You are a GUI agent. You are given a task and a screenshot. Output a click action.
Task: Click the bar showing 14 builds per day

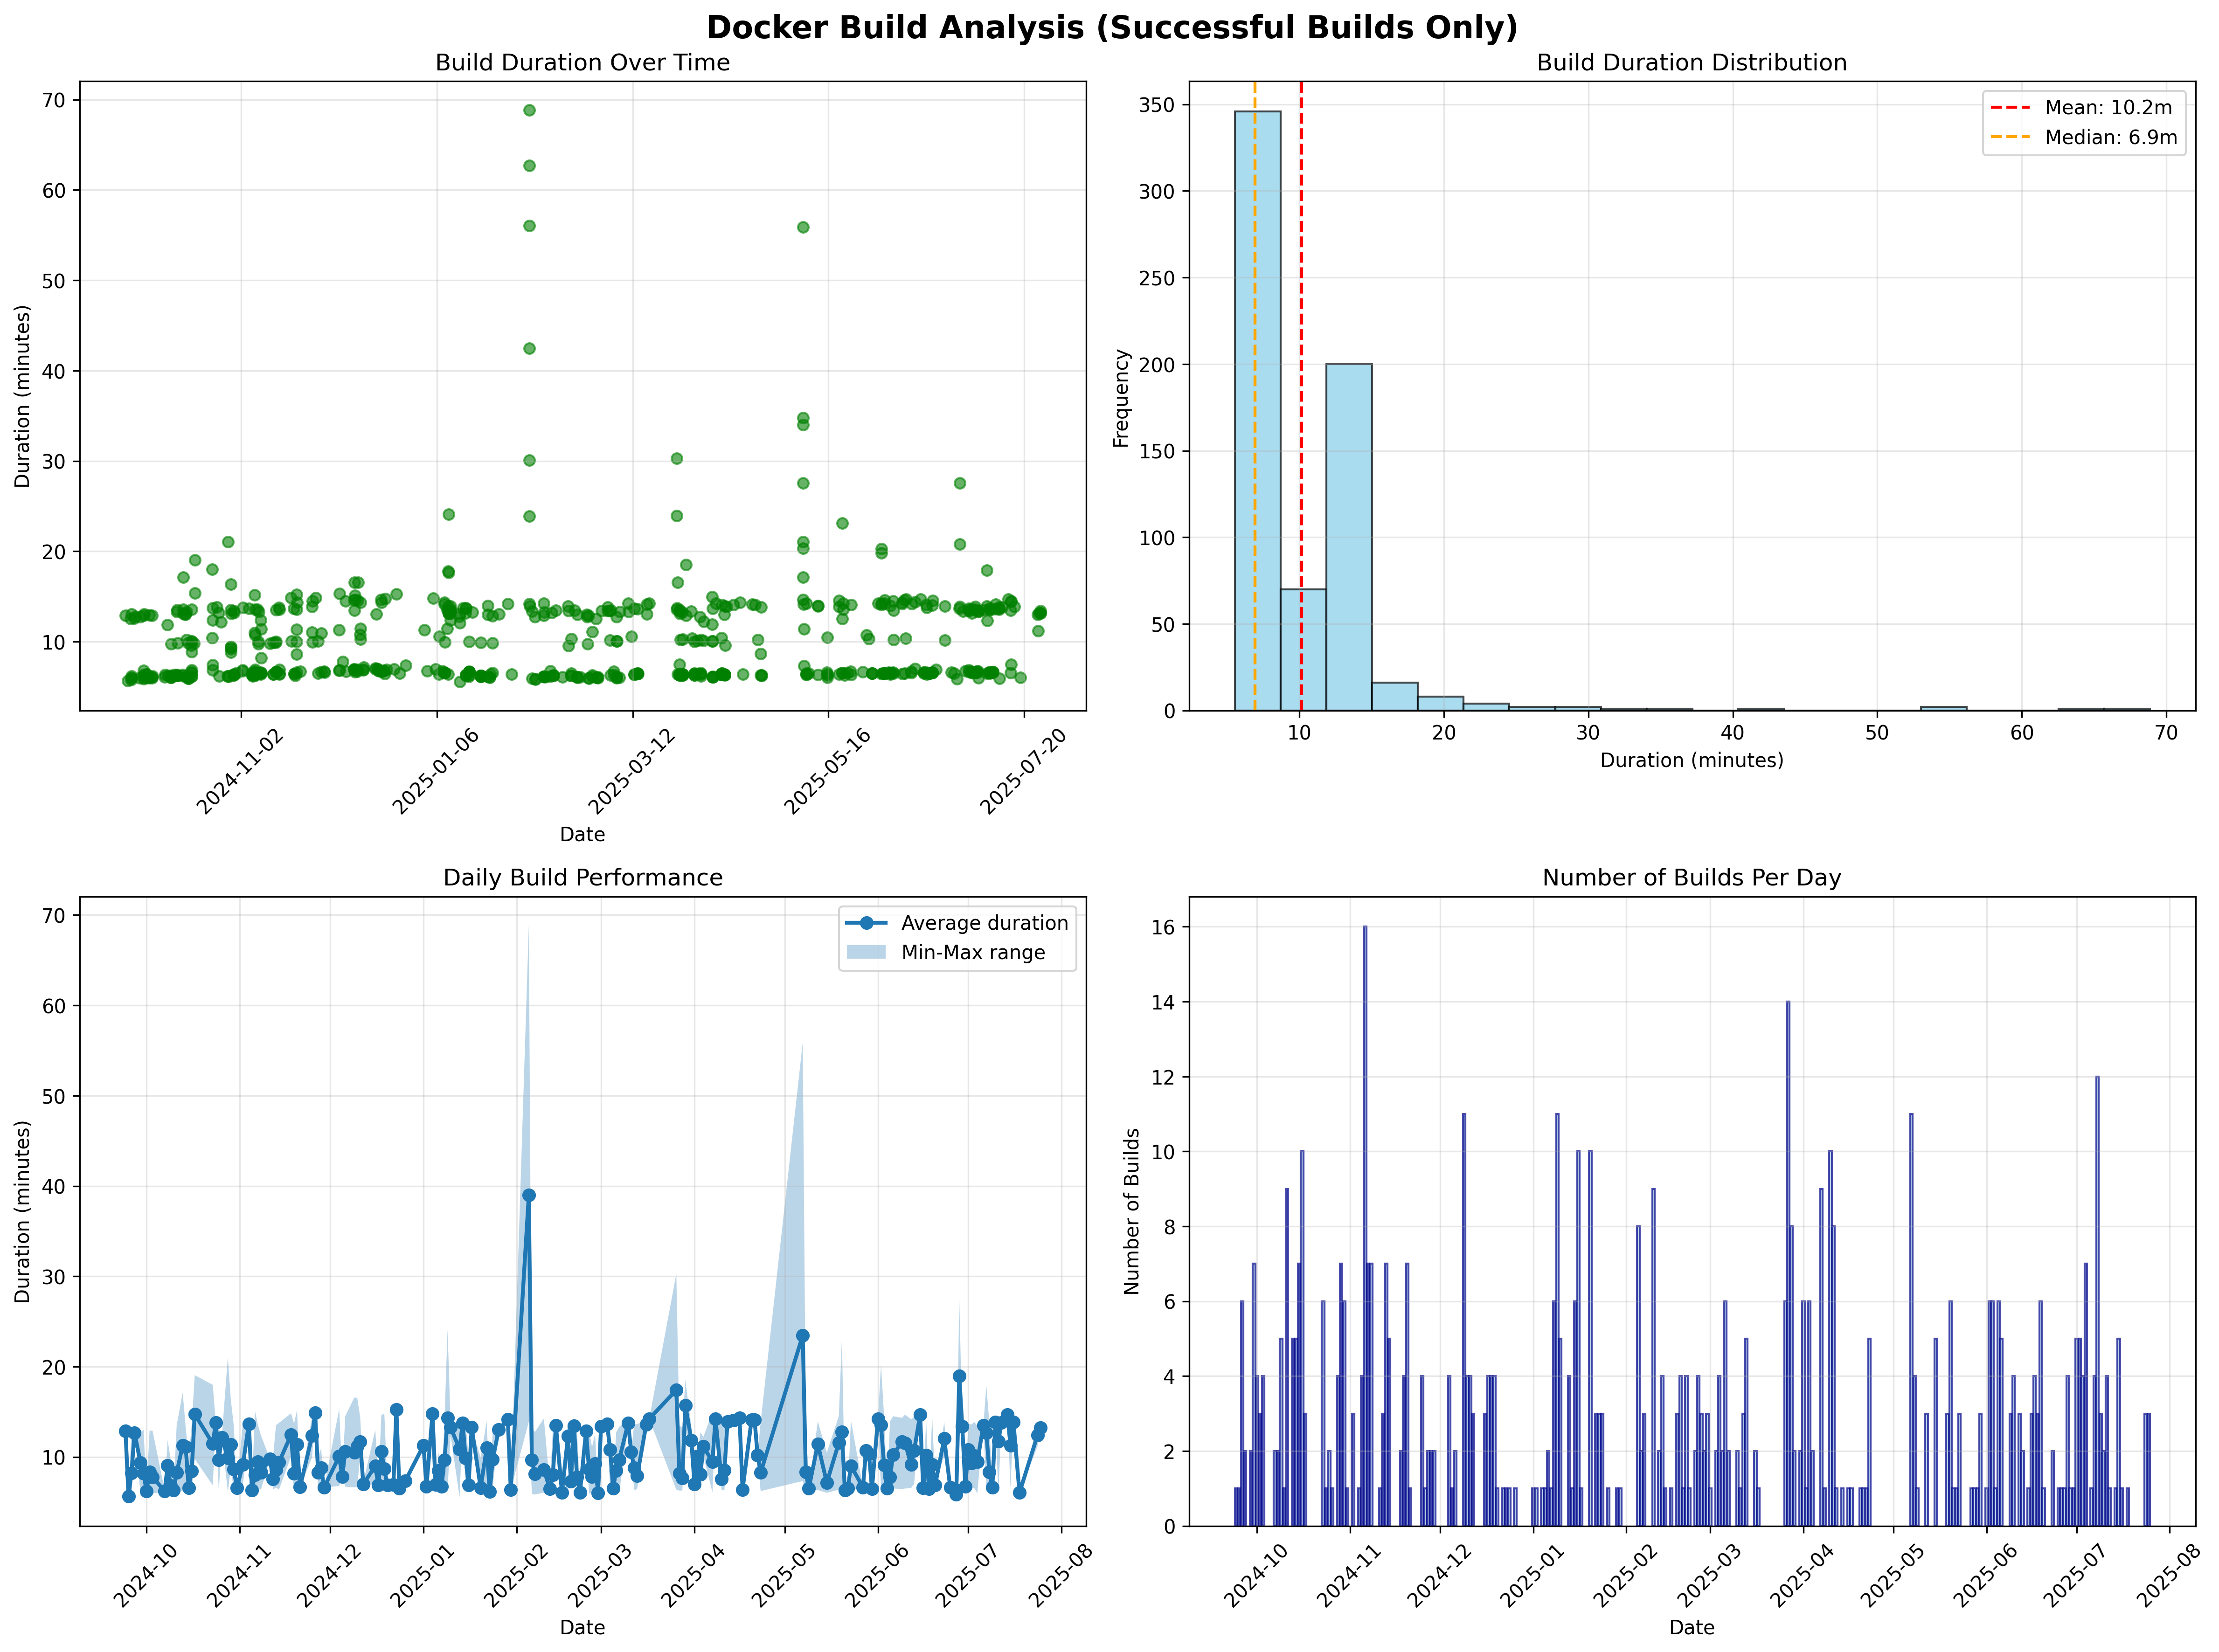[x=1788, y=1264]
